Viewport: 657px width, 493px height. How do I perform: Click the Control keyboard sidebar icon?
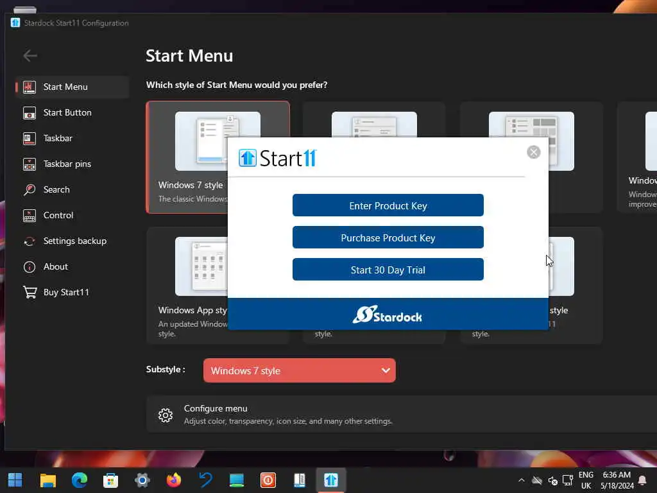(x=30, y=216)
